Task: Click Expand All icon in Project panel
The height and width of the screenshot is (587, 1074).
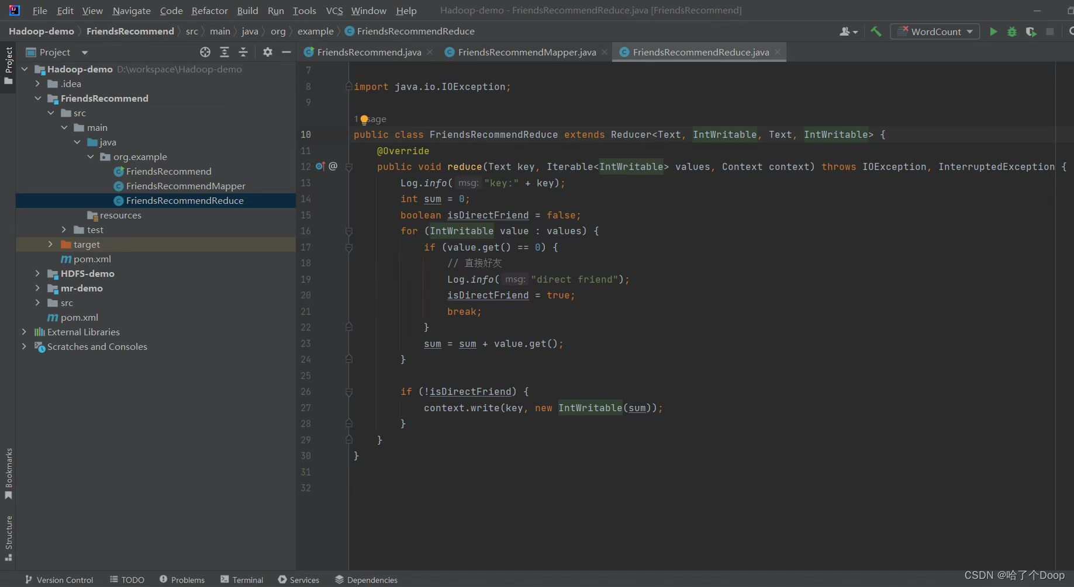Action: pos(225,52)
